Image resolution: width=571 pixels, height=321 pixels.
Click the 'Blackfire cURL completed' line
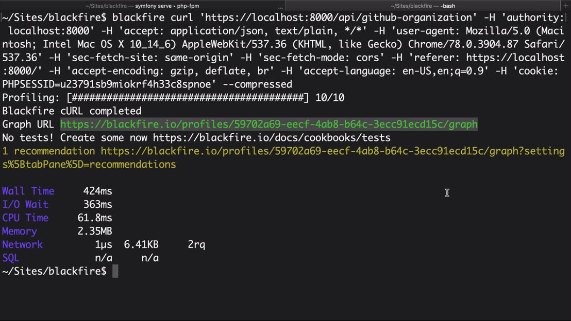tap(72, 111)
